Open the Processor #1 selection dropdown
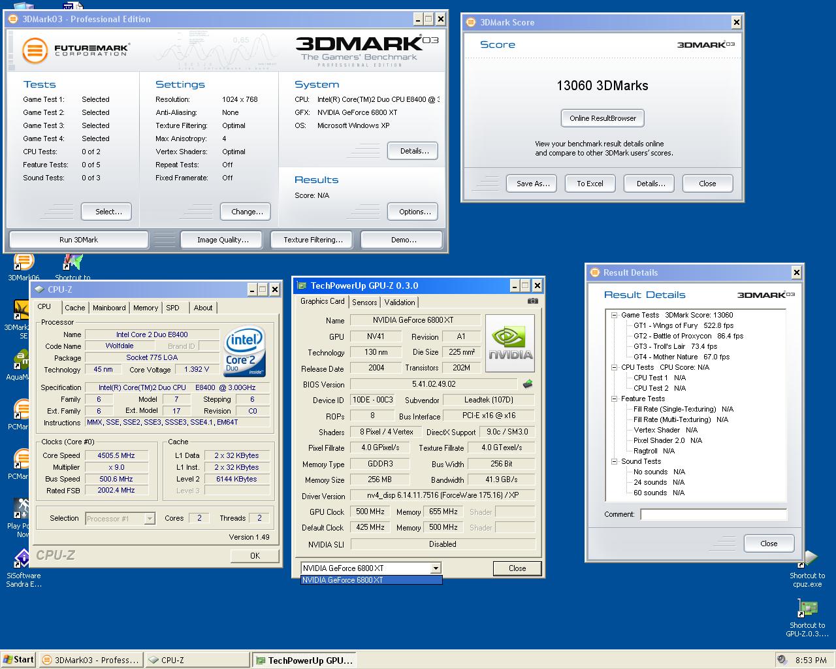The height and width of the screenshot is (669, 836). click(x=150, y=519)
